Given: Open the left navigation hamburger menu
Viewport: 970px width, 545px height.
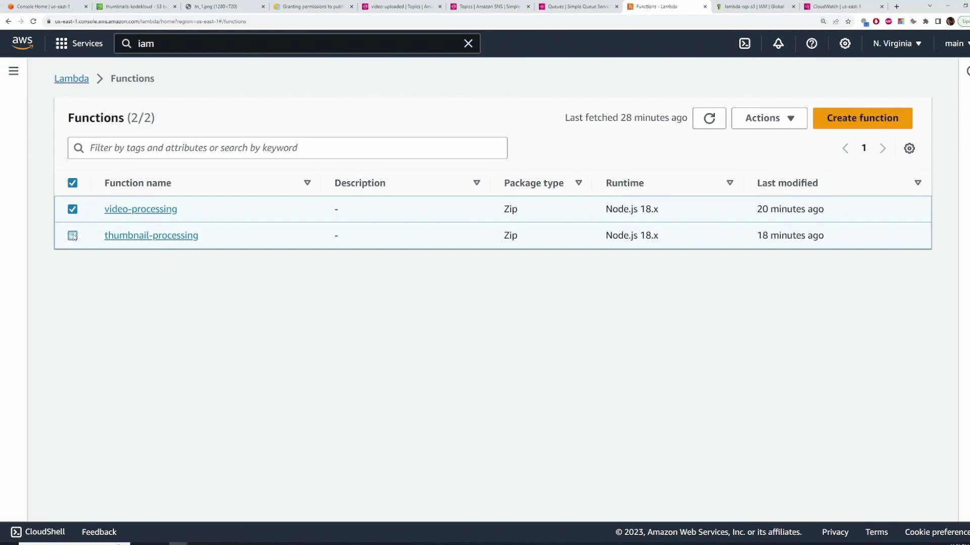Looking at the screenshot, I should (13, 71).
